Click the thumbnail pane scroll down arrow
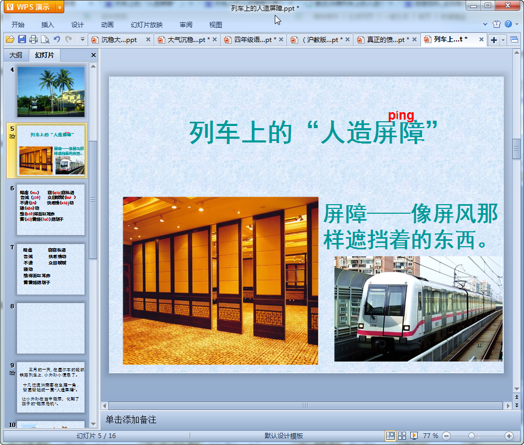The height and width of the screenshot is (445, 524). 93,424
